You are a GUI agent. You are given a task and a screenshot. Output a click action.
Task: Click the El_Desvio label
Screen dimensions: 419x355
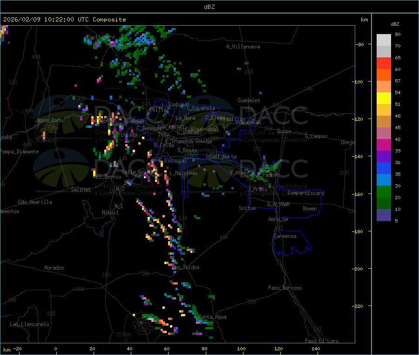tap(109, 177)
